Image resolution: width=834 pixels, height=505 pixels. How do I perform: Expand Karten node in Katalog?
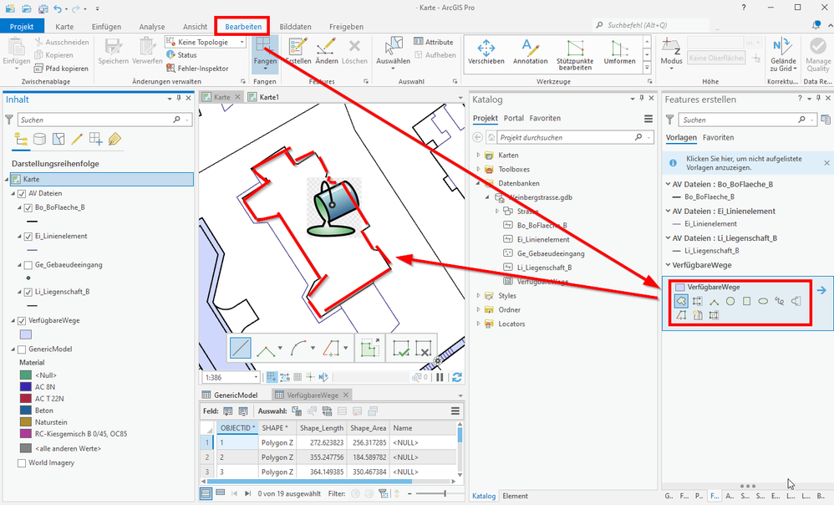tap(478, 156)
